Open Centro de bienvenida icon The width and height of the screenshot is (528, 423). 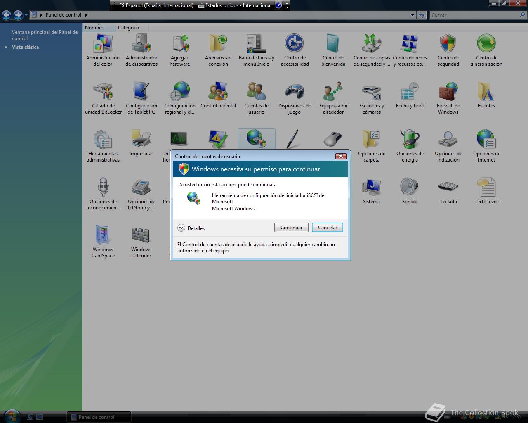(x=333, y=50)
